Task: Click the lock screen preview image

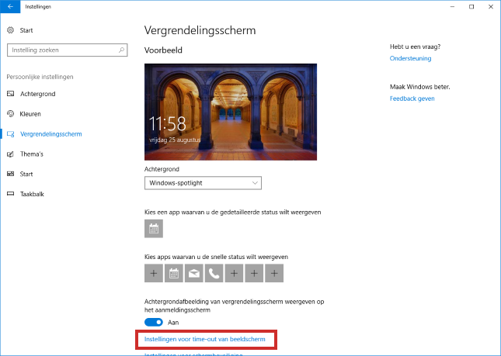Action: point(231,112)
